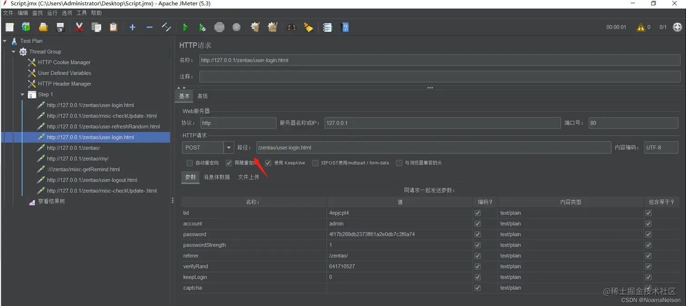Clear all results with double broom icon
This screenshot has height=306, width=686.
coord(272,27)
